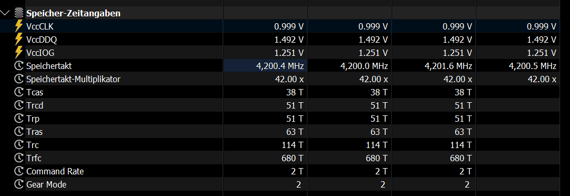
Task: Click the first 1.251 V VccIOG value
Action: click(x=288, y=53)
